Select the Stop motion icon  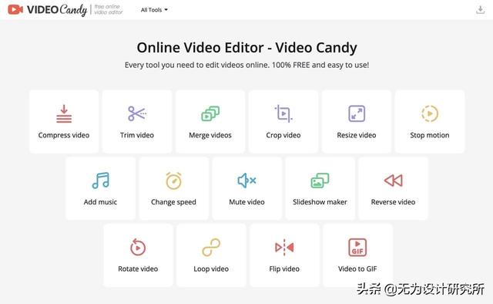[430, 113]
